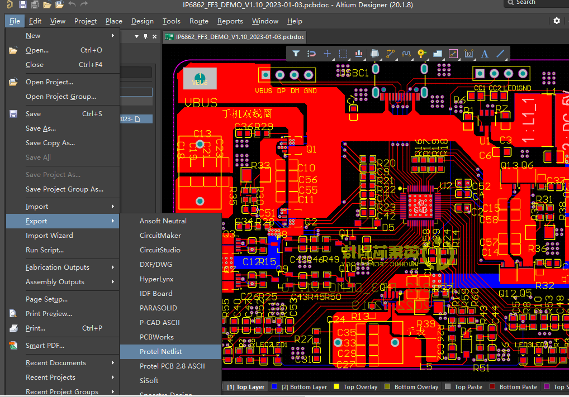The width and height of the screenshot is (569, 397).
Task: Select Protel Netlist export option
Action: pos(170,351)
